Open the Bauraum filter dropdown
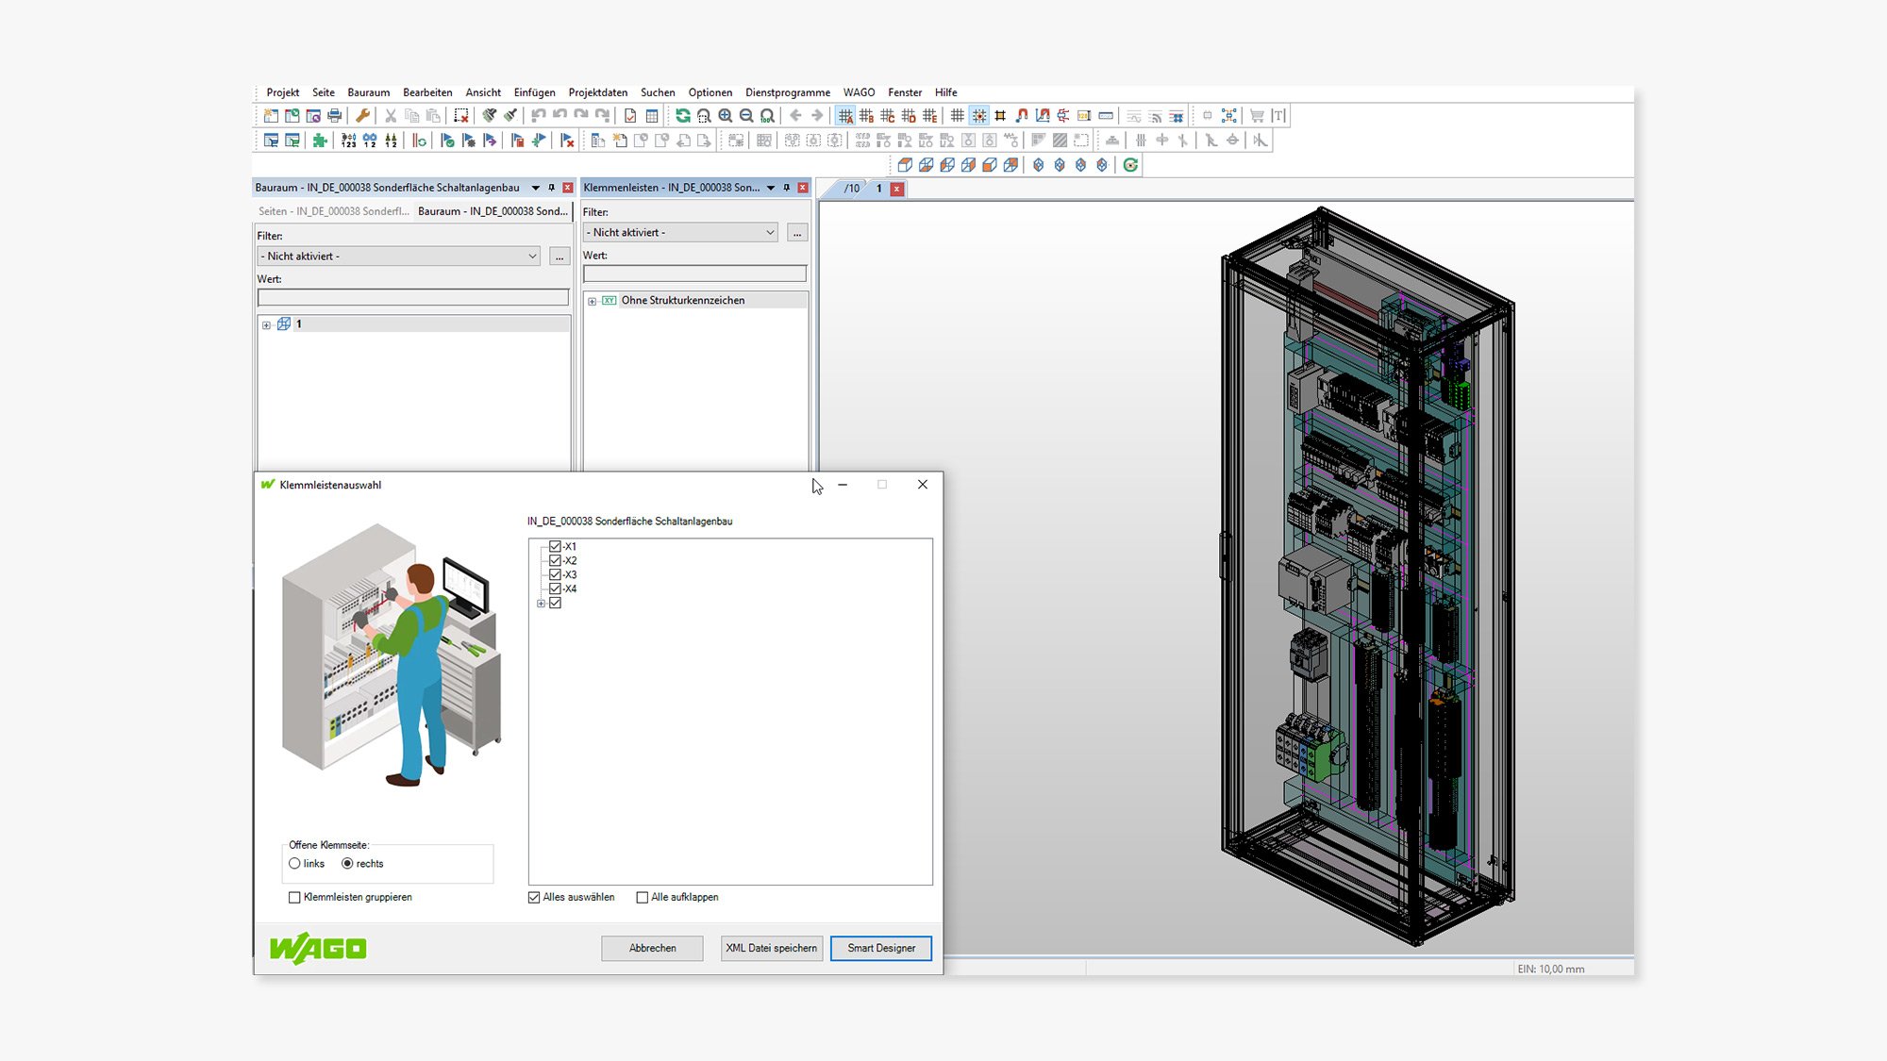This screenshot has height=1061, width=1887. point(532,257)
